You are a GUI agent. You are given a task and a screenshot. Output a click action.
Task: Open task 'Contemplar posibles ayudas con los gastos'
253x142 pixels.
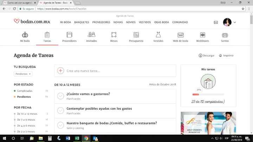[x=99, y=108]
